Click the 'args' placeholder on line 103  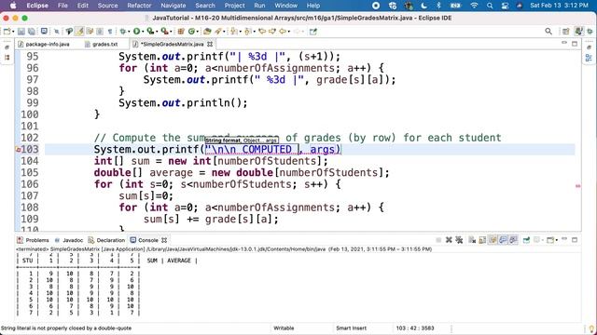(322, 150)
